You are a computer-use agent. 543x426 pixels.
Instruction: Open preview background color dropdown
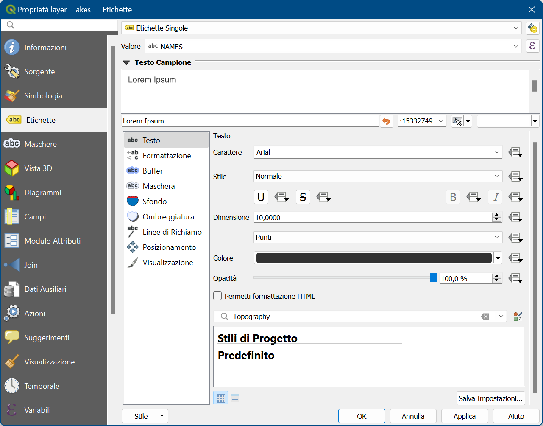(535, 121)
